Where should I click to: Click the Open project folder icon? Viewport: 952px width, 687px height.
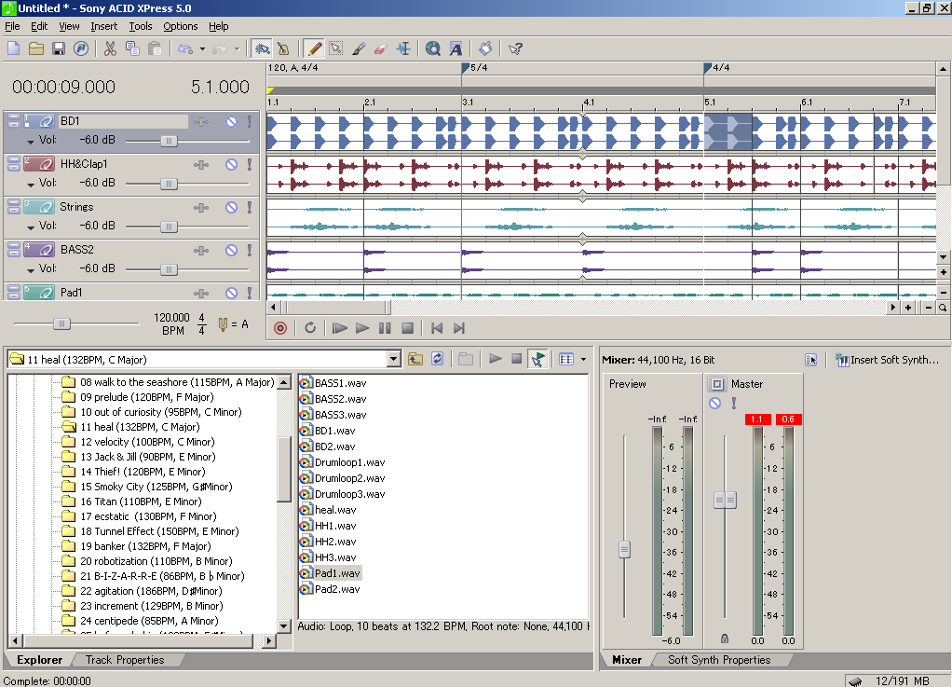point(35,48)
